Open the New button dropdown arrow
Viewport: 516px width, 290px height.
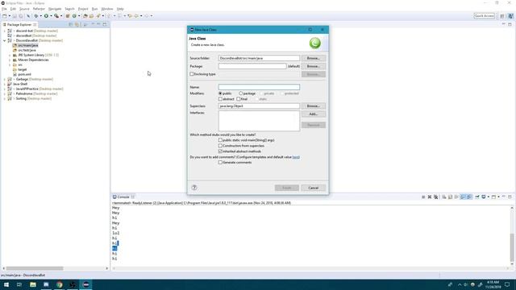(x=9, y=16)
